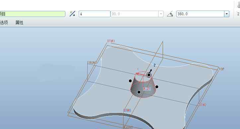
Task: Click the member count field showing 4
Action: [94, 14]
